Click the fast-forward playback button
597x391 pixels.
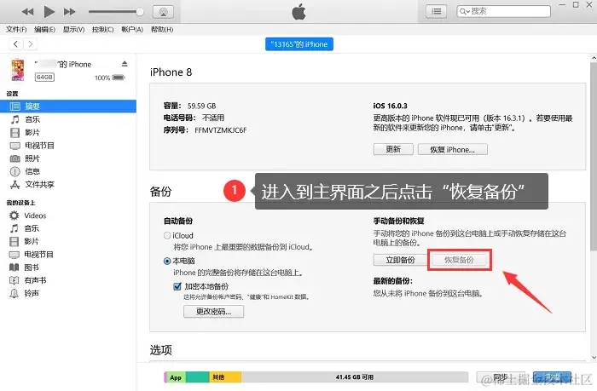[x=69, y=12]
